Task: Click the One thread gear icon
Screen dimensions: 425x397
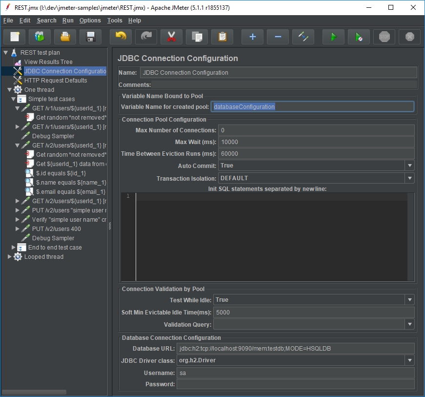Action: click(18, 90)
